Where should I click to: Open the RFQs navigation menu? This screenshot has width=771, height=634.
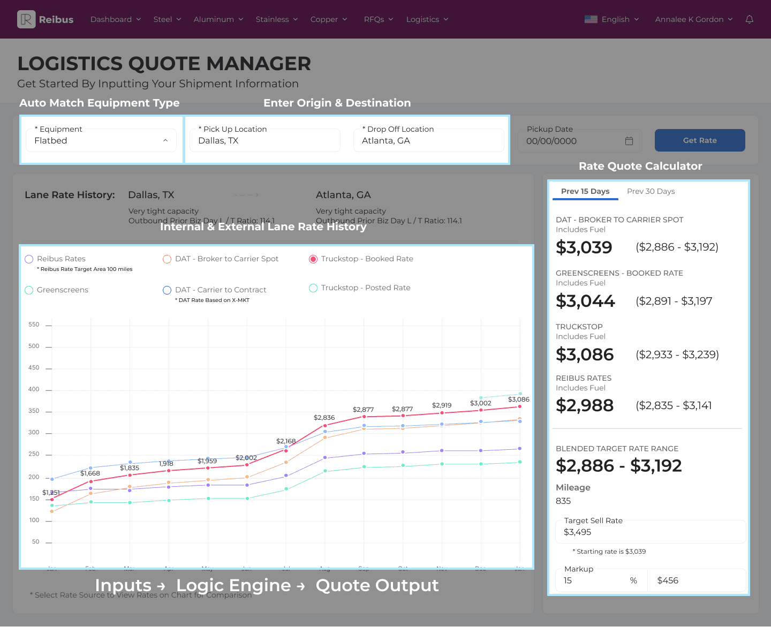(x=379, y=19)
